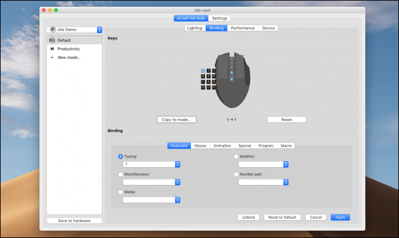Switch to the Settings tab
The image size is (399, 238).
219,18
